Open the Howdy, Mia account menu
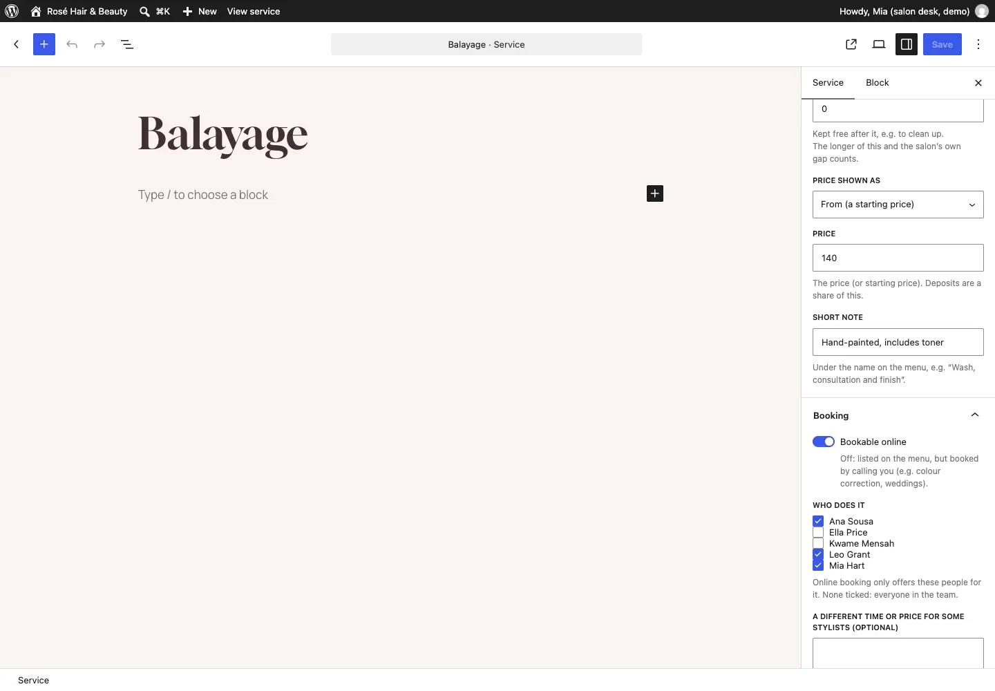 click(x=904, y=11)
